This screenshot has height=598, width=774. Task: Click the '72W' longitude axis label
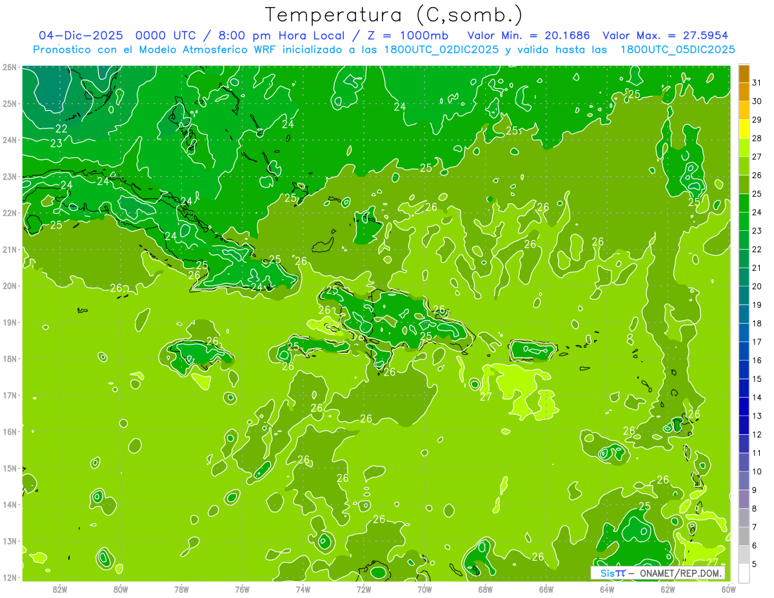(x=364, y=589)
